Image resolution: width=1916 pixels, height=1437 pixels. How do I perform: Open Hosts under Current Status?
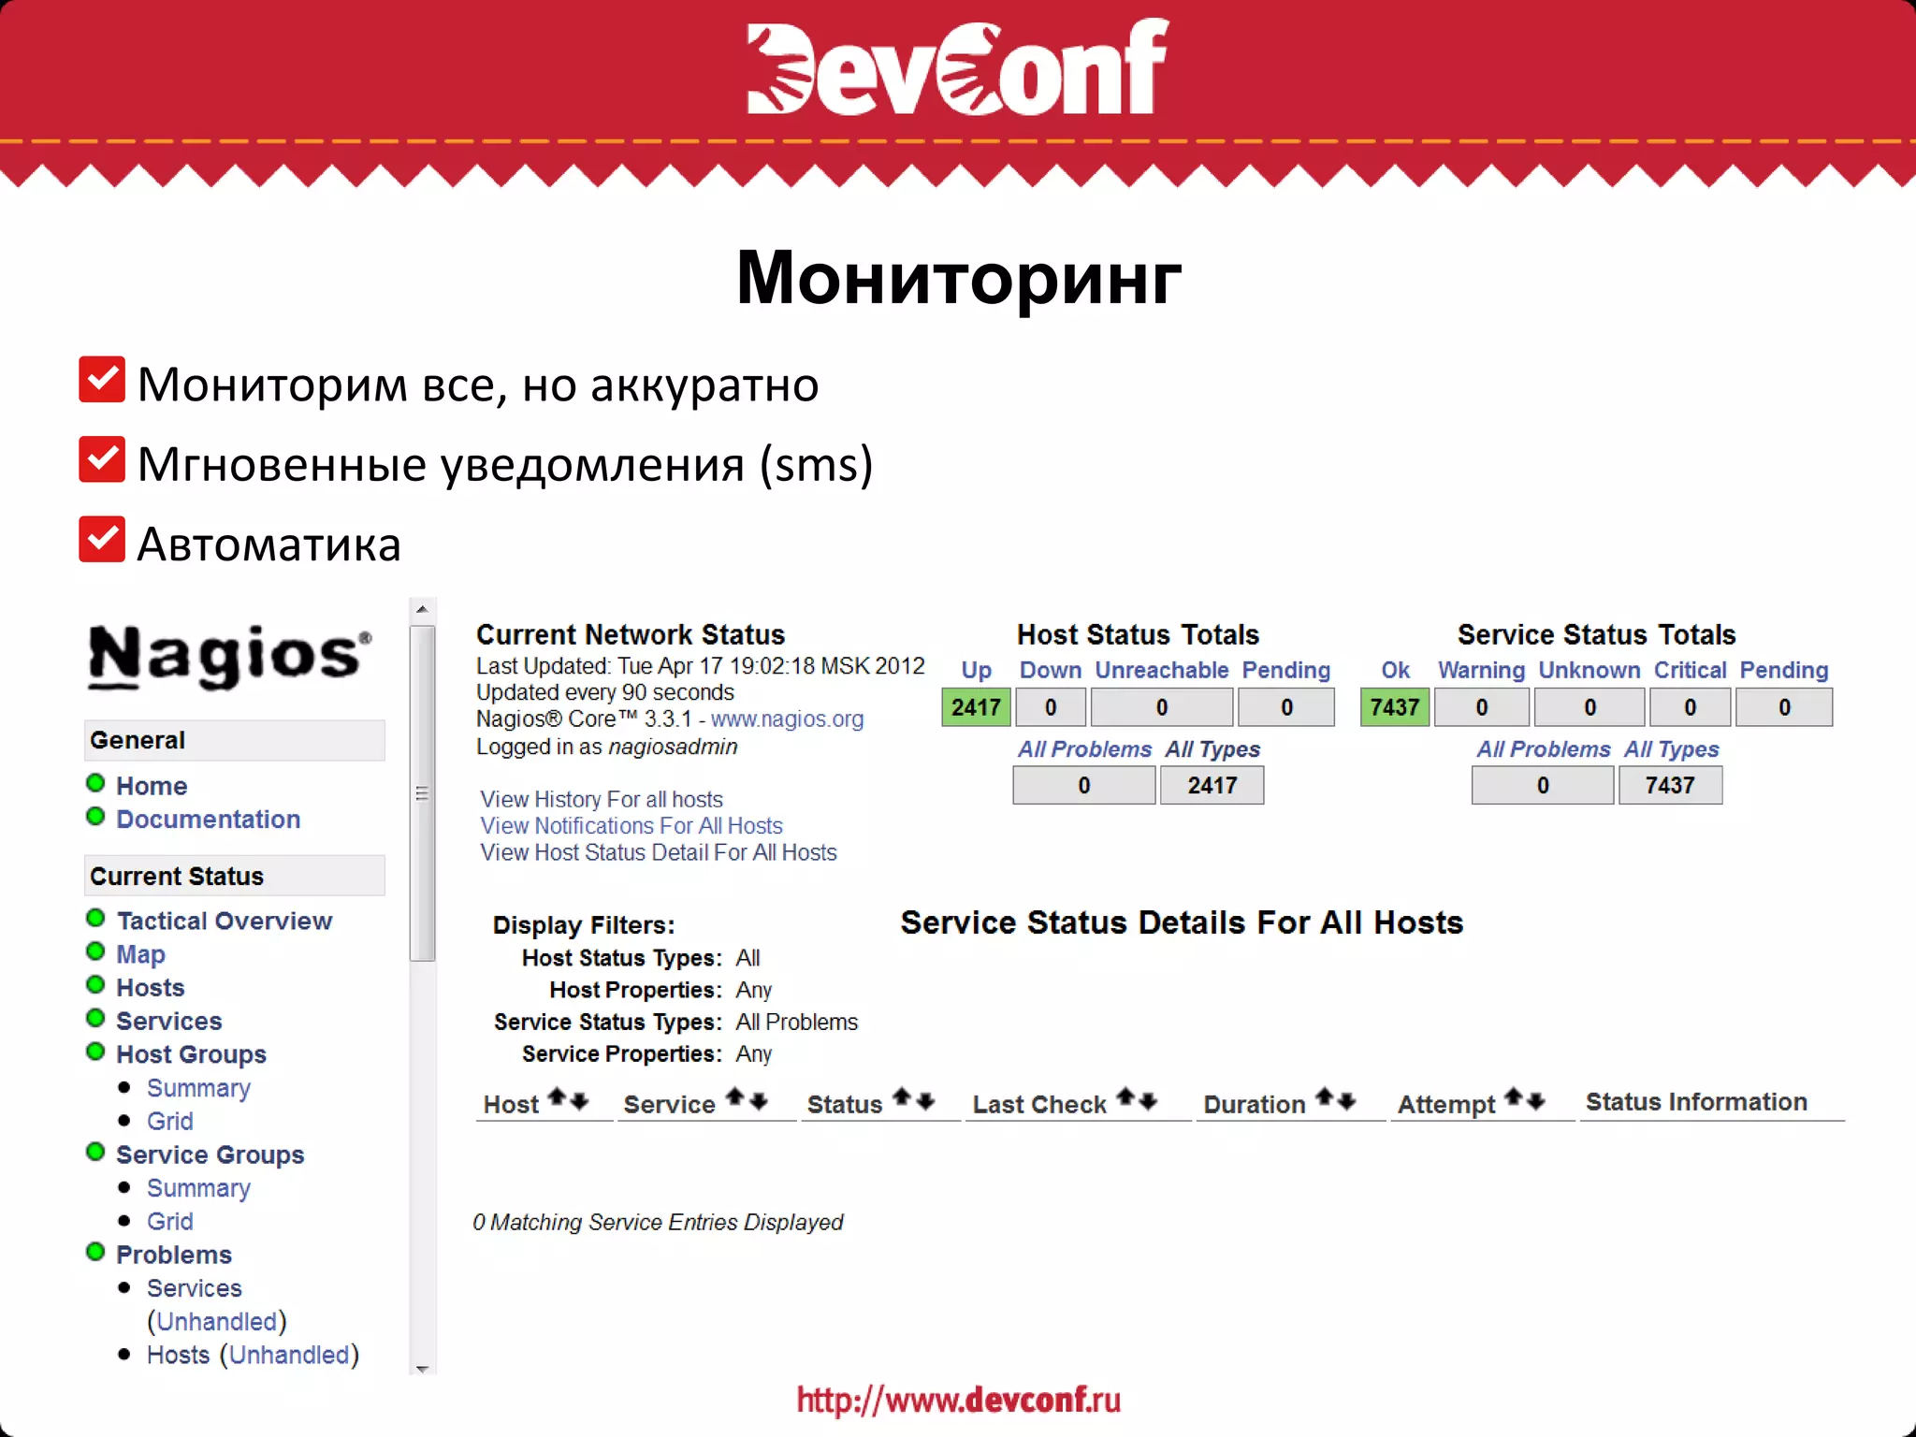pos(151,987)
